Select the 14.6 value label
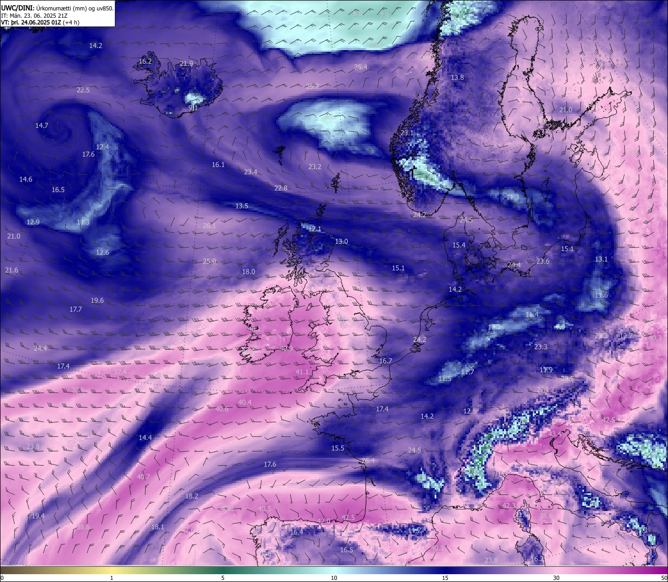Screen dimensions: 668x582 pos(26,180)
